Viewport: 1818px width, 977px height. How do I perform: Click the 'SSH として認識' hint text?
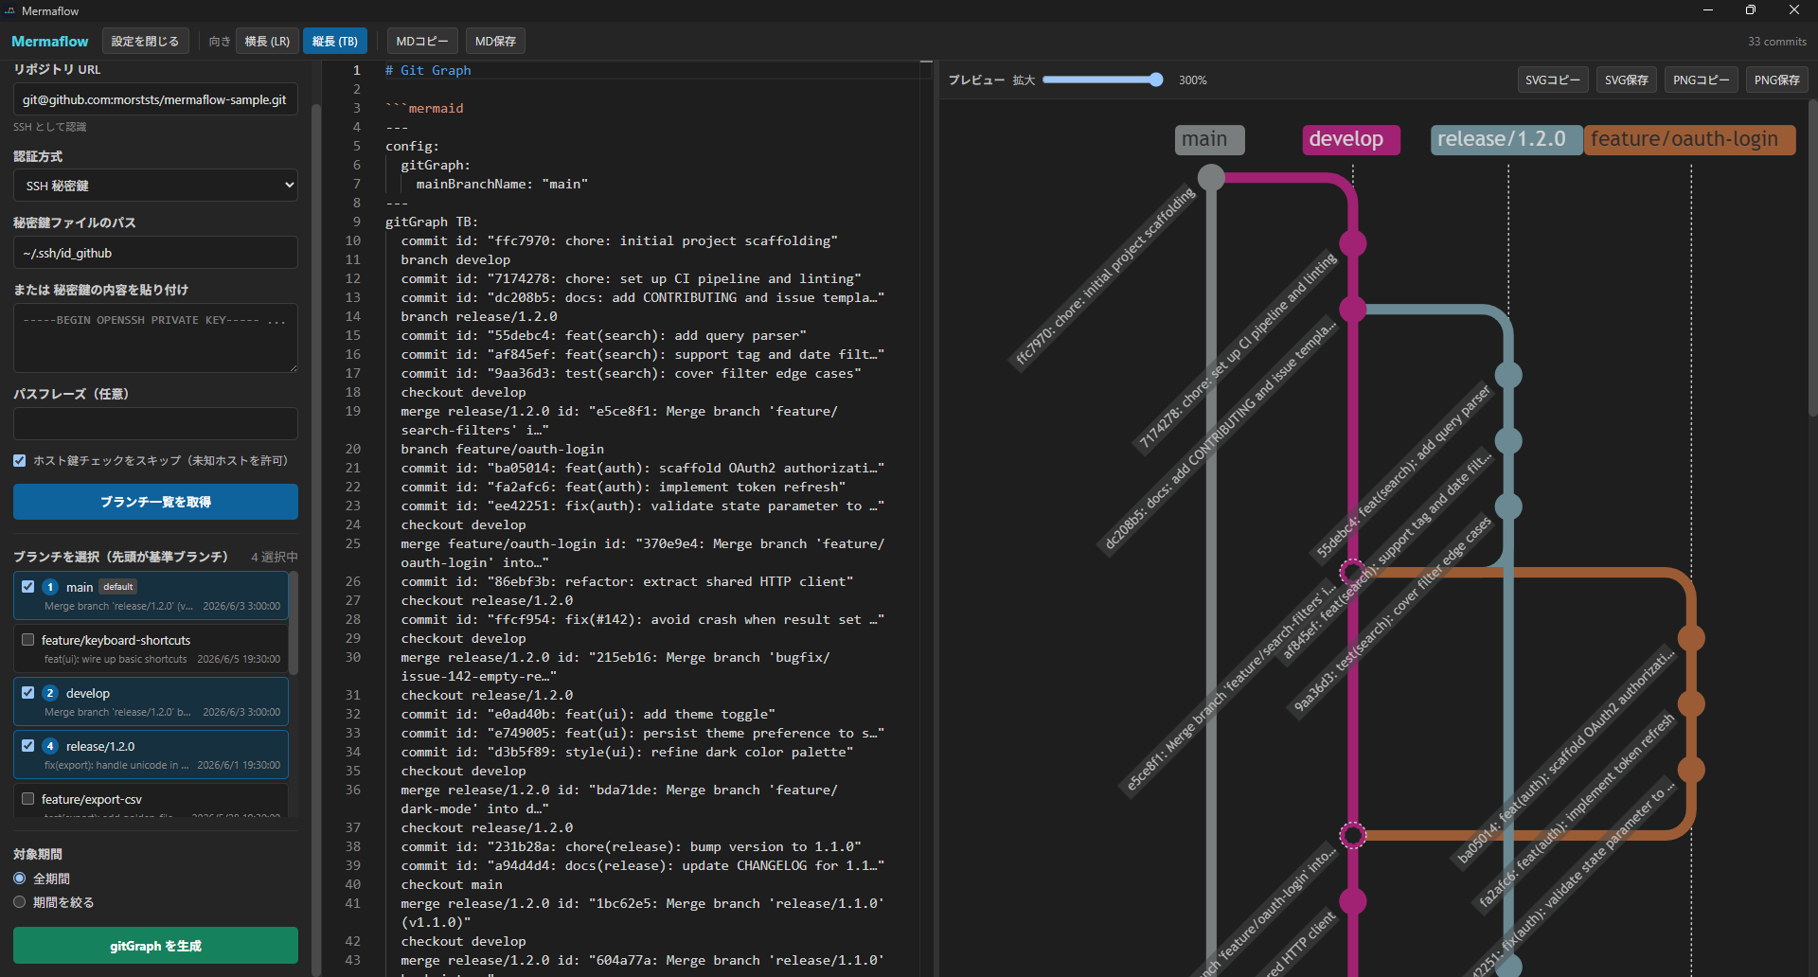[x=49, y=127]
